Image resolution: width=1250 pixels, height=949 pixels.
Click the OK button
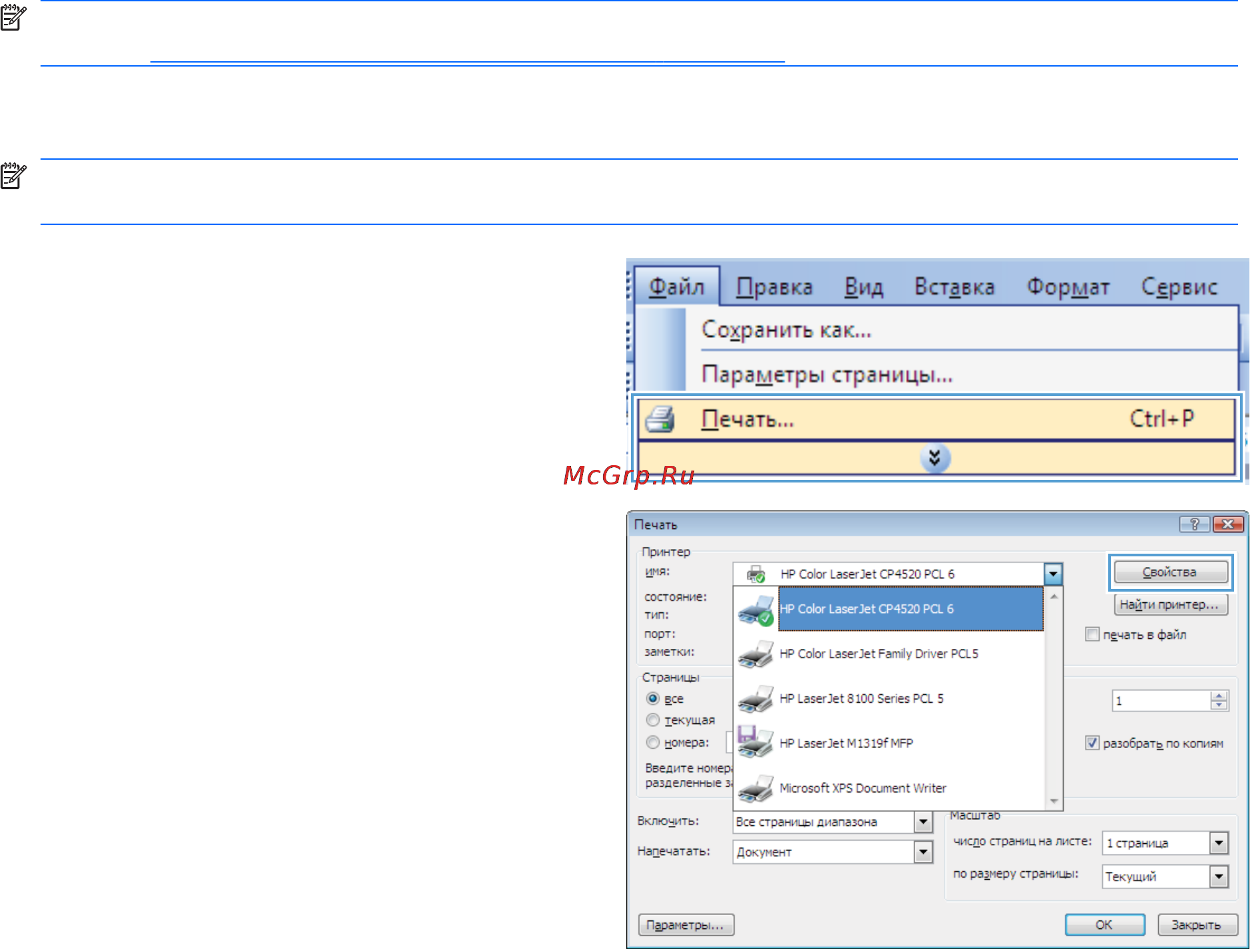(x=1105, y=925)
